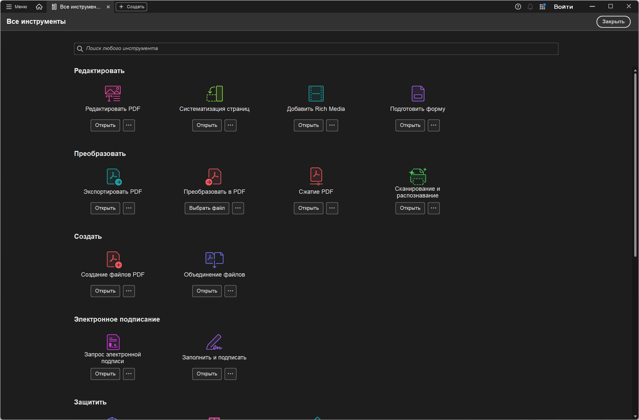Click the Edit PDF tool icon
Viewport: 639px width, 420px height.
tap(113, 93)
